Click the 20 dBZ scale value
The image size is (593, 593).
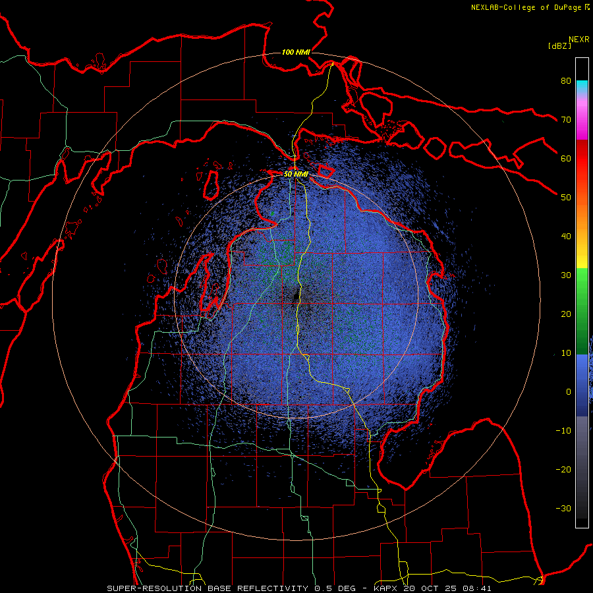tap(566, 314)
